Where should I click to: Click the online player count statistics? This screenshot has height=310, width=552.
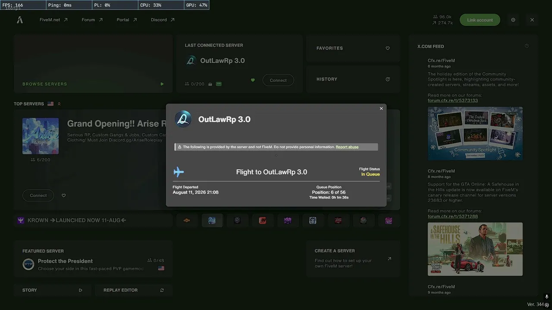pyautogui.click(x=442, y=17)
